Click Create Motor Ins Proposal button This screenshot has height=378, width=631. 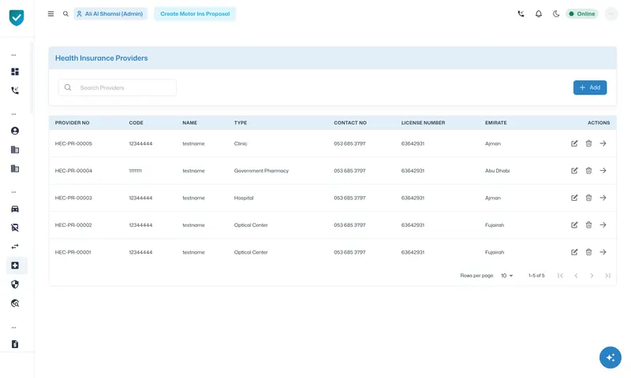(x=195, y=13)
